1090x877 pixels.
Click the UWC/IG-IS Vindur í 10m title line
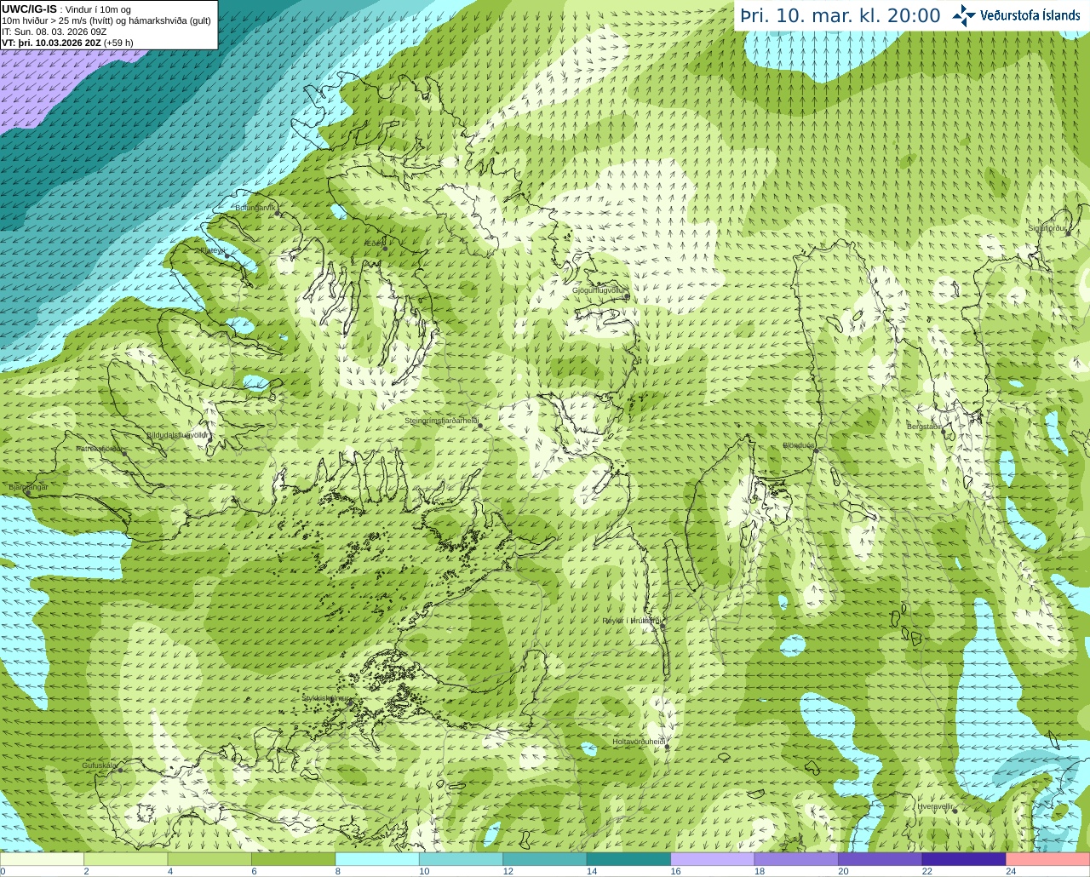pyautogui.click(x=66, y=9)
